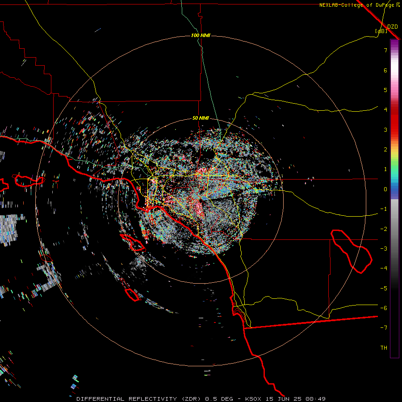The height and width of the screenshot is (402, 402).
Task: Click the color scale value 6
Action: 385,70
